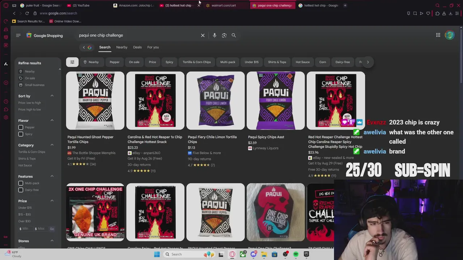Collapse the Flavor section
The image size is (463, 260).
click(52, 121)
